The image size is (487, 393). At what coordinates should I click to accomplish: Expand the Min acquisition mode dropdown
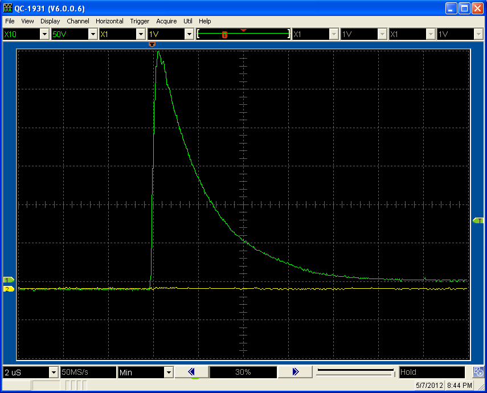tap(168, 372)
